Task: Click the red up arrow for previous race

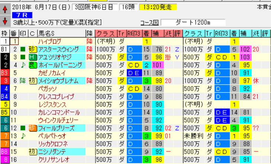Action: point(5,9)
